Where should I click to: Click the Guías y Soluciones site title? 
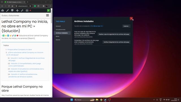[10, 15]
